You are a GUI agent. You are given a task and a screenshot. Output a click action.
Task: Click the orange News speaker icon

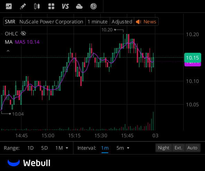pos(139,22)
